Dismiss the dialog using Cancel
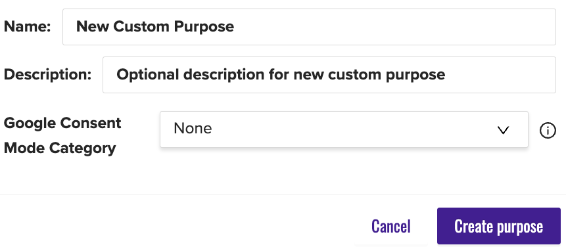The height and width of the screenshot is (249, 566). (391, 226)
